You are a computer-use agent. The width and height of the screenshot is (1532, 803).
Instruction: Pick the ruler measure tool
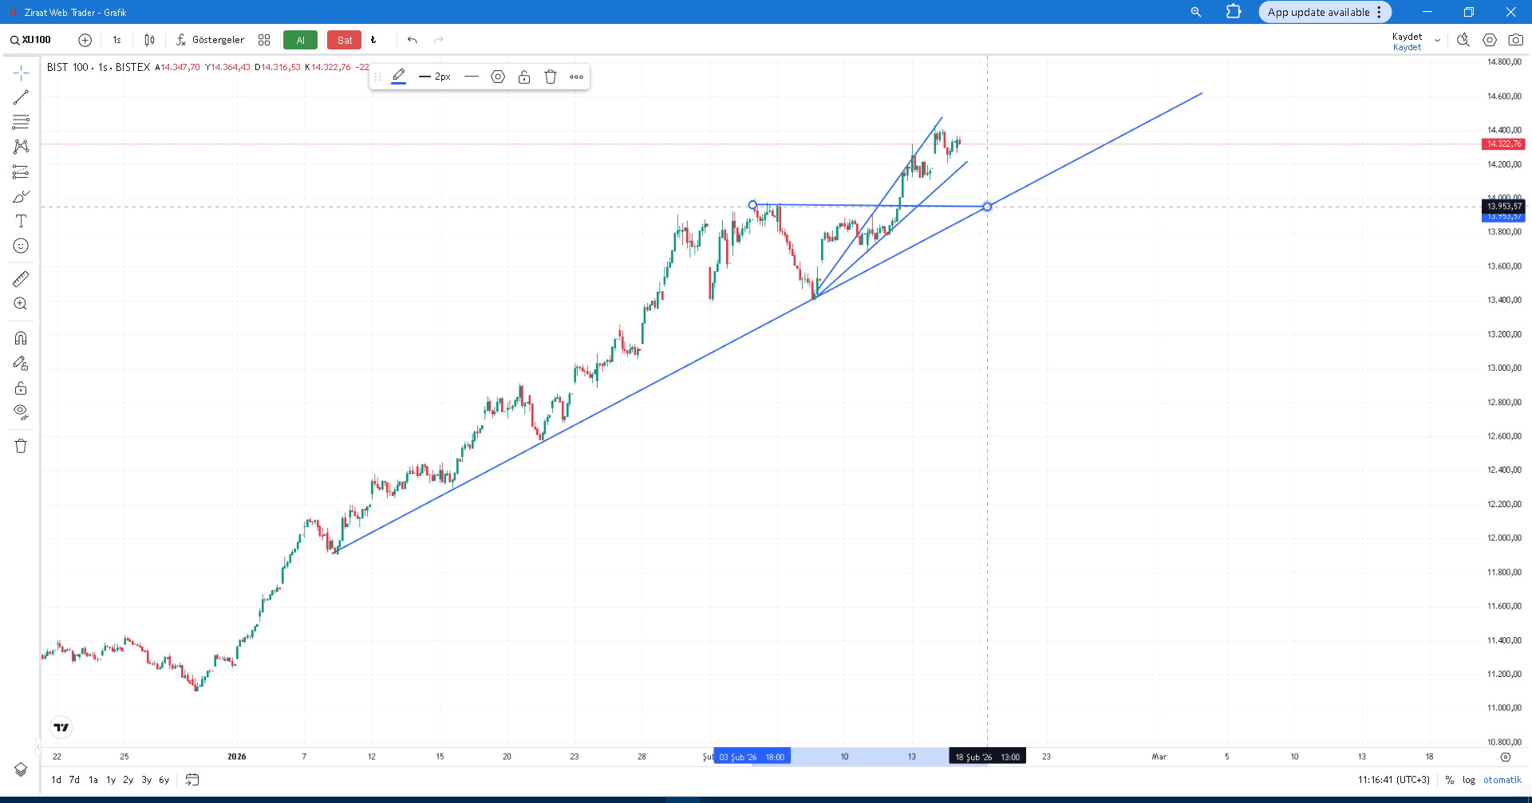click(x=21, y=279)
